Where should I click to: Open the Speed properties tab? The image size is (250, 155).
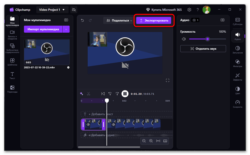[238, 104]
